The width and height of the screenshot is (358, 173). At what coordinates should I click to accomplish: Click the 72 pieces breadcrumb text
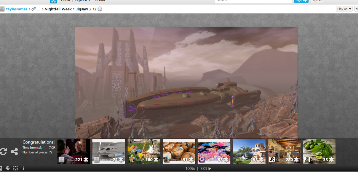(94, 9)
